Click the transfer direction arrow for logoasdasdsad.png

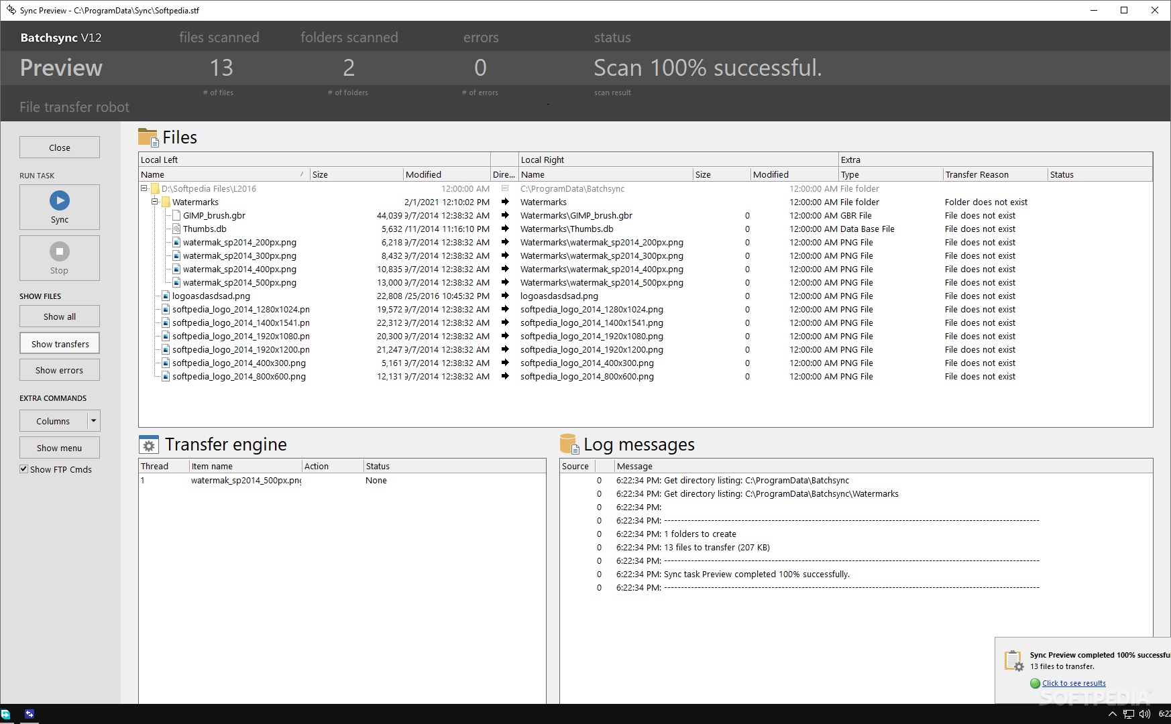(505, 296)
